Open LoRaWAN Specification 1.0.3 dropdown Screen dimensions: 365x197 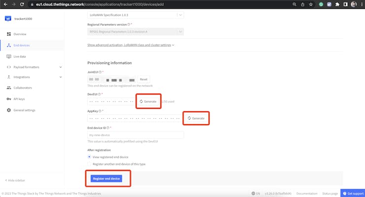click(136, 15)
